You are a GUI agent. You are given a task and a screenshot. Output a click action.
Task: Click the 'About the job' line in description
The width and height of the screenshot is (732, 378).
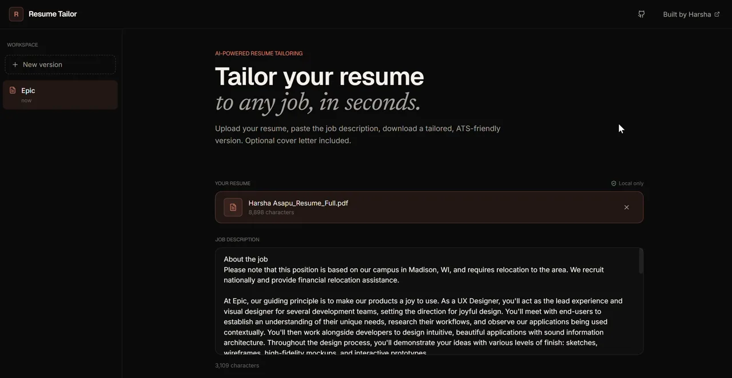pyautogui.click(x=246, y=259)
